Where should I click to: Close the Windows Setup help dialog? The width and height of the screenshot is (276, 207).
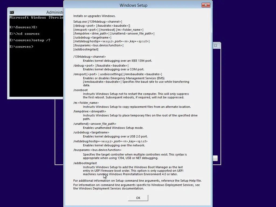206,5
